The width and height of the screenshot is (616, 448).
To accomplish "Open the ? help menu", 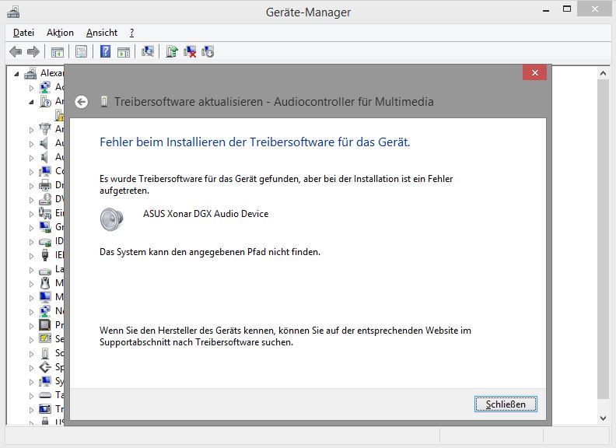I will pos(131,33).
